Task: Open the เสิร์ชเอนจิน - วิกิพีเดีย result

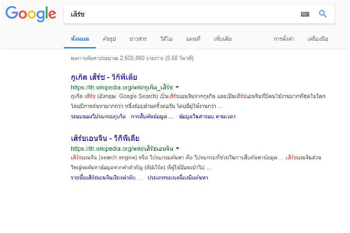Action: coord(105,138)
